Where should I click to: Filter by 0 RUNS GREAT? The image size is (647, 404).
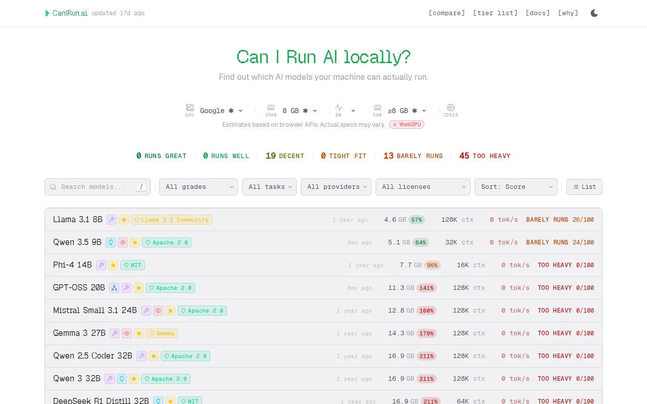(161, 156)
